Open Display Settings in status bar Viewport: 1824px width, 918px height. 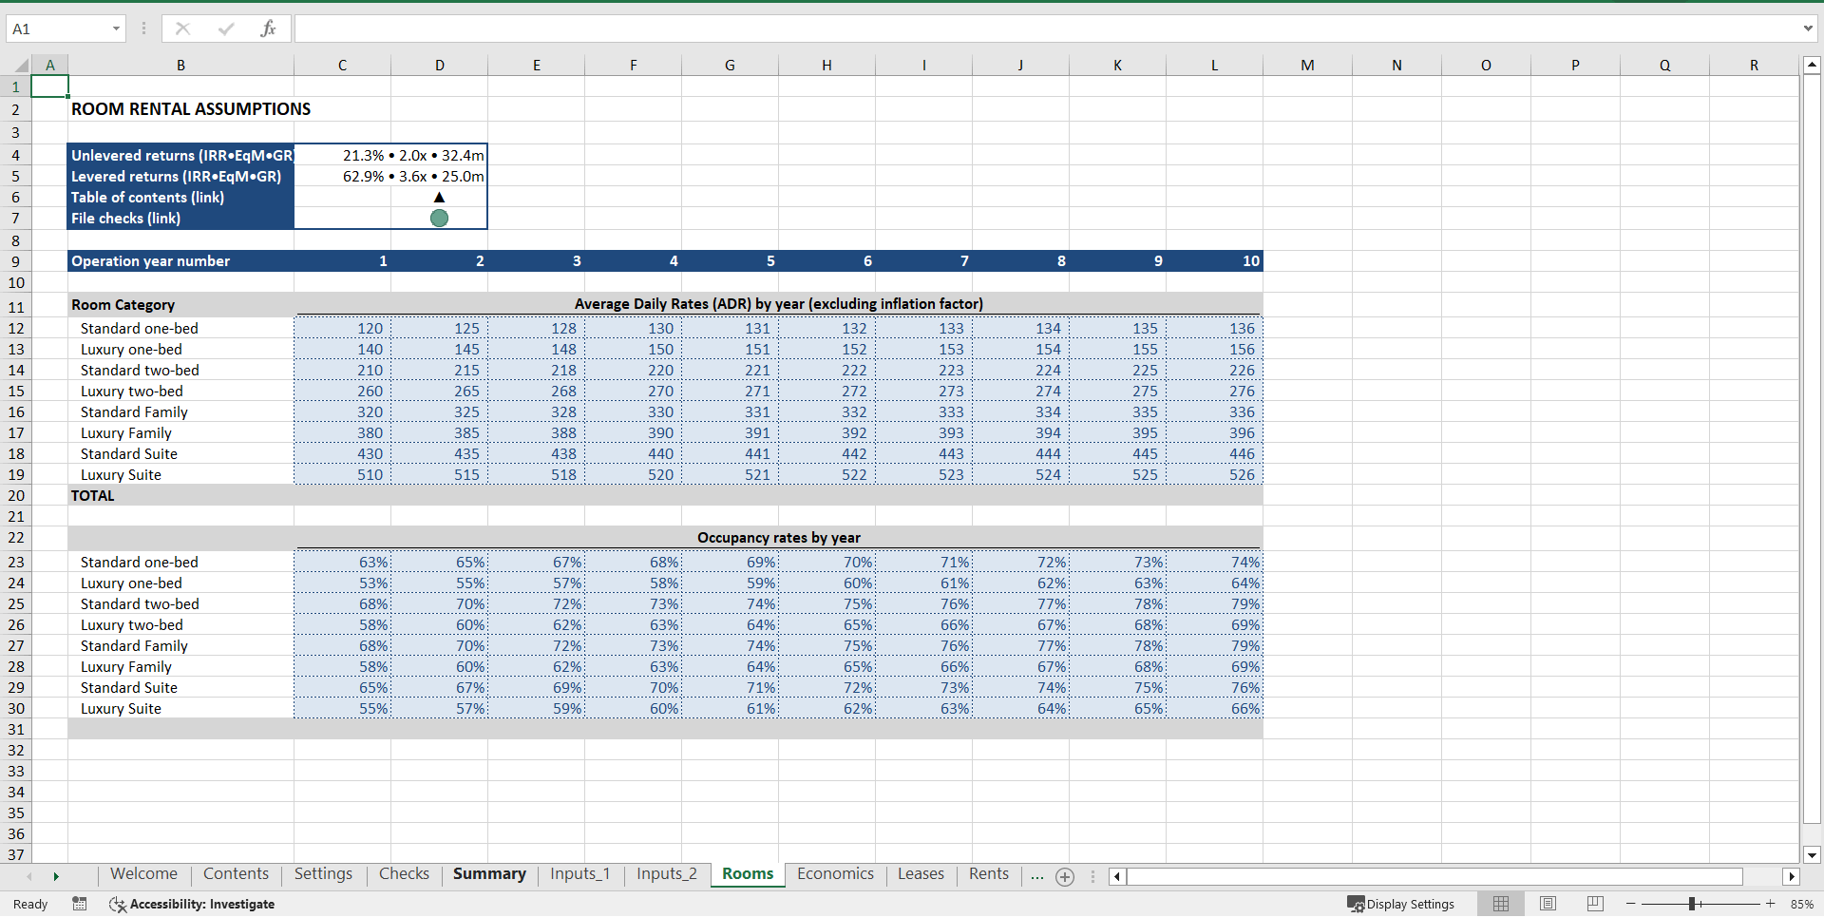pos(1401,904)
